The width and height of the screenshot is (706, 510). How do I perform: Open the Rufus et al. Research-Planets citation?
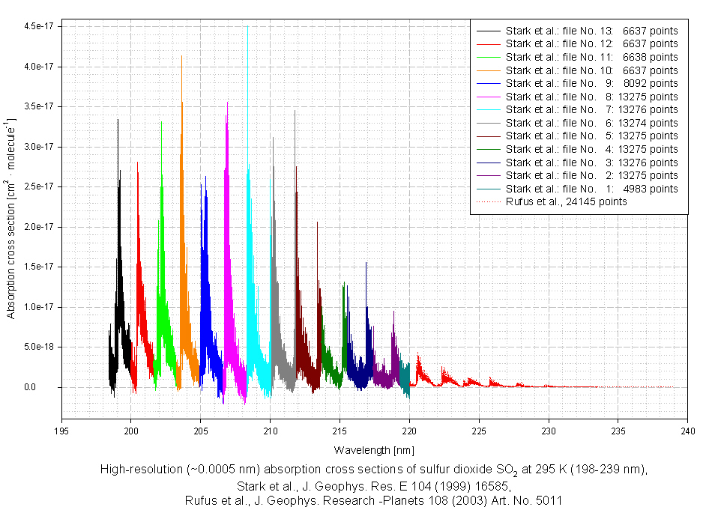[x=373, y=501]
